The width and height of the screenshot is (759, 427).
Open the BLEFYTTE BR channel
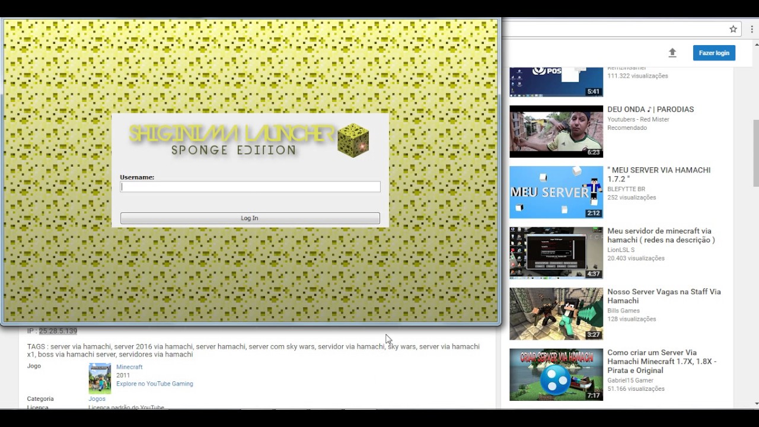626,189
